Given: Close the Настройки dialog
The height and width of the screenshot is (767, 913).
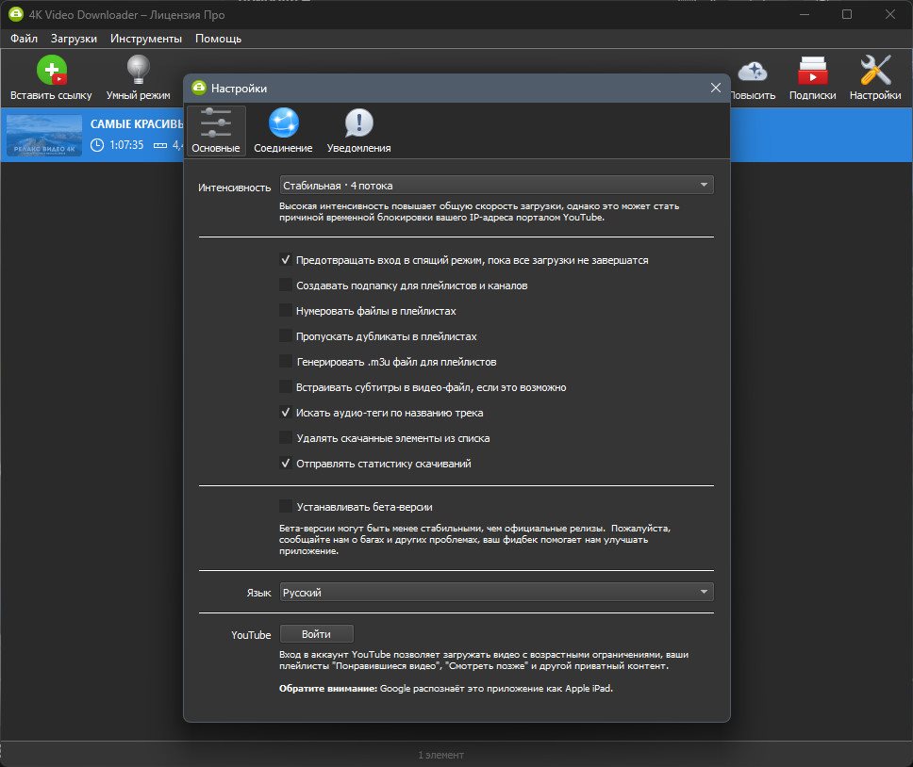Looking at the screenshot, I should pyautogui.click(x=716, y=88).
